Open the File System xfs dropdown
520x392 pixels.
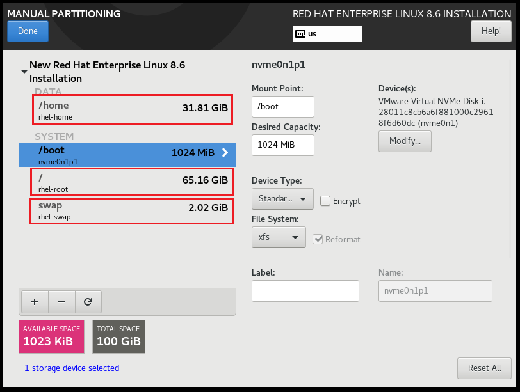pos(279,237)
